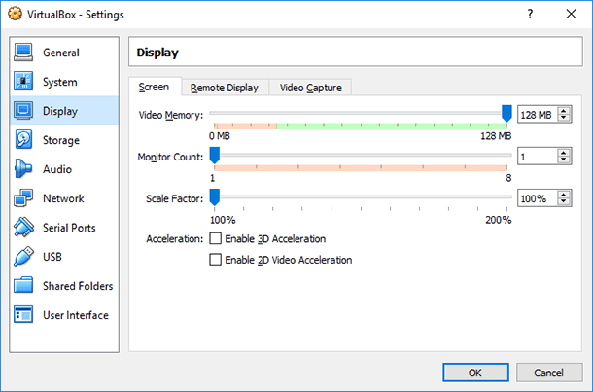Select the System chip icon
This screenshot has height=392, width=593.
[x=23, y=82]
